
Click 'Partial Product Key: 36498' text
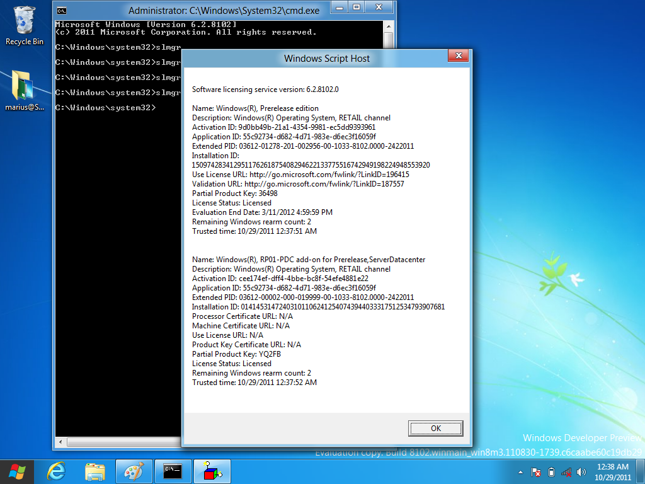(x=234, y=193)
